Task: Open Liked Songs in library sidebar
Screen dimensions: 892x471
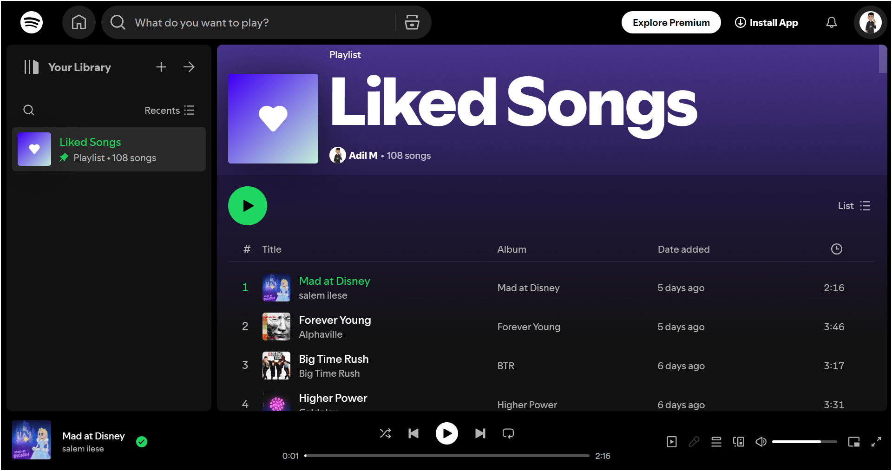Action: (109, 149)
